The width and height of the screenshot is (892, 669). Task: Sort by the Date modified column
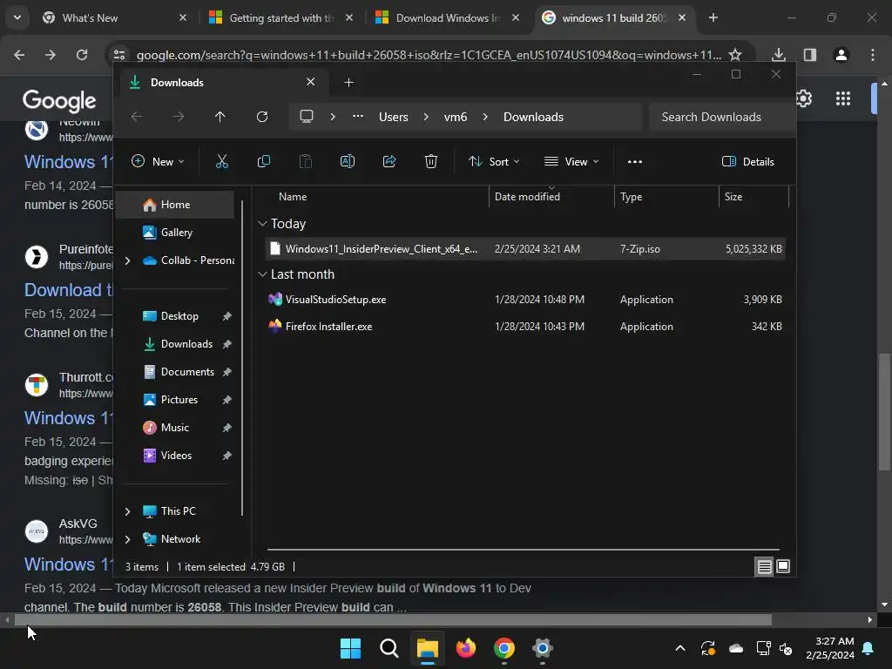(551, 196)
